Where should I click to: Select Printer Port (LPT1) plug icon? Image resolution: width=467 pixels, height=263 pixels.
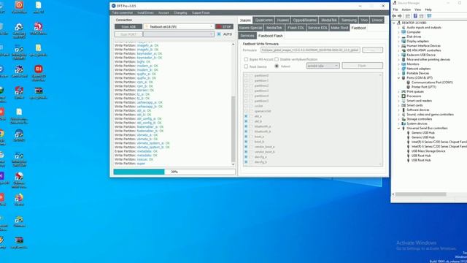409,87
